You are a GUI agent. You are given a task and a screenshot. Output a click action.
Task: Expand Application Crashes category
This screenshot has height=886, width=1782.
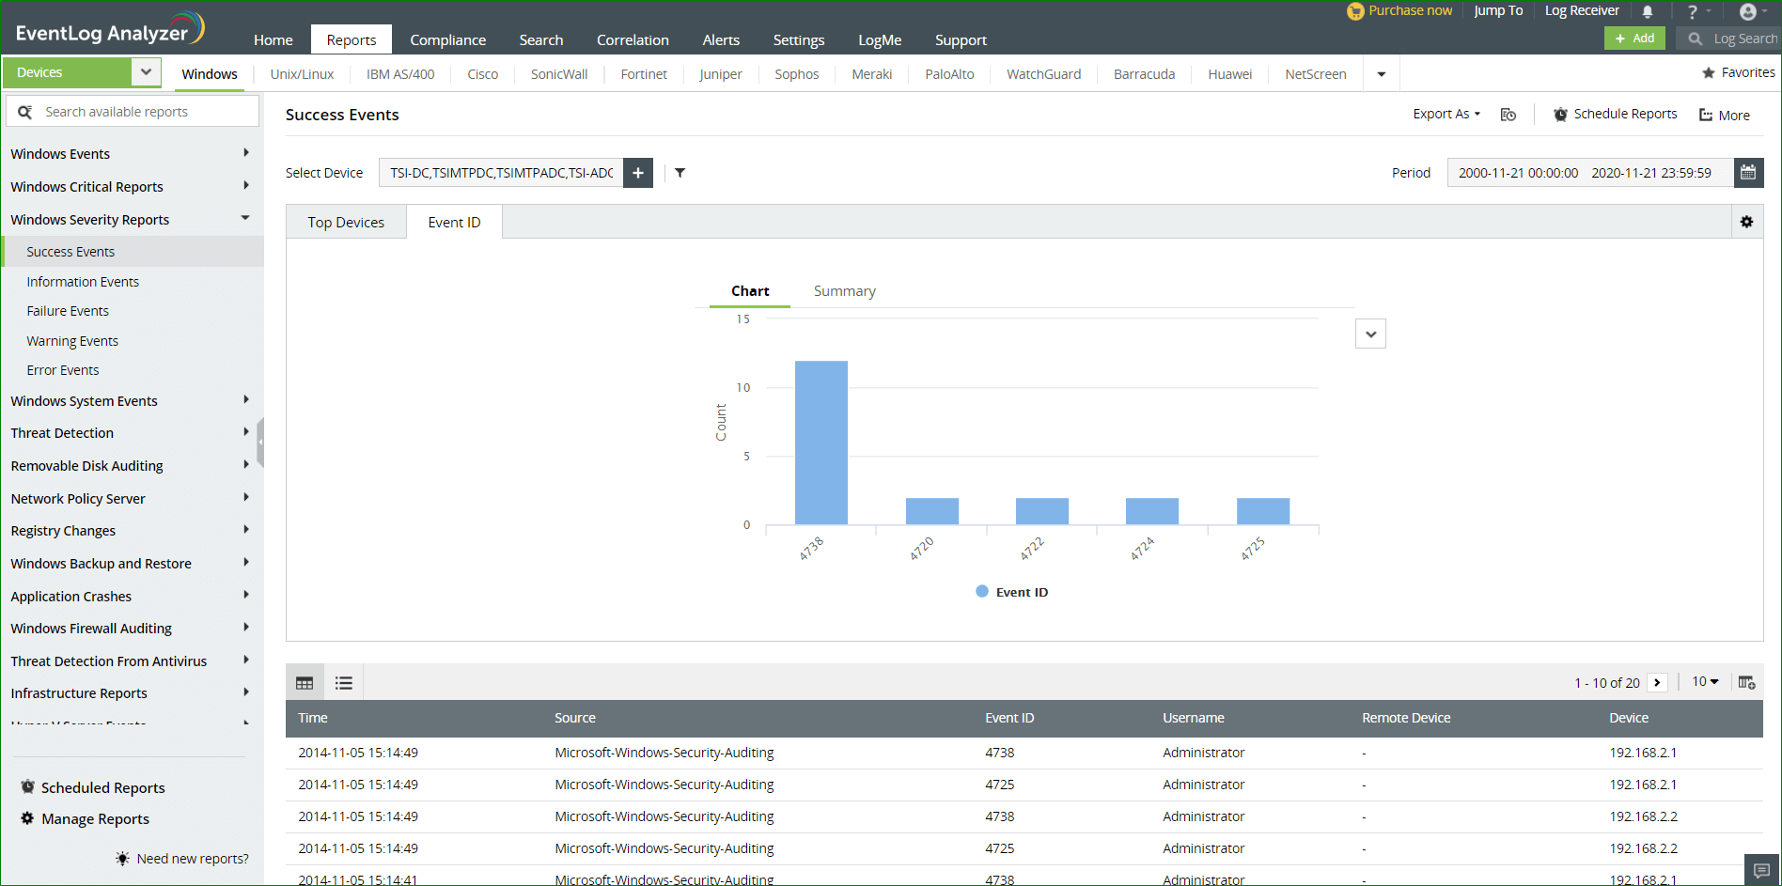pos(246,595)
